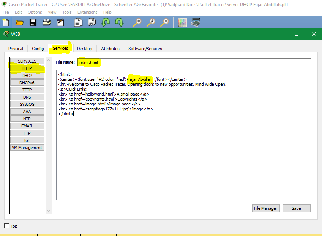Click the Paste toolbar icon
The width and height of the screenshot is (322, 236).
(92, 22)
